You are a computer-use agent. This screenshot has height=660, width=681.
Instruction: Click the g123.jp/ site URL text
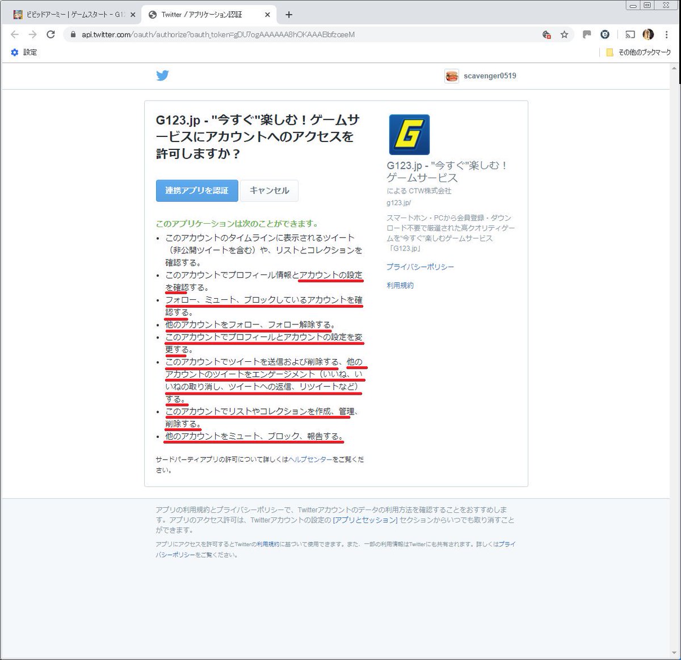[x=399, y=203]
